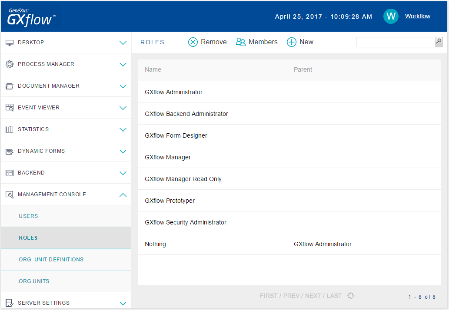This screenshot has height=310, width=449.
Task: Click the Event Viewer icon
Action: pos(10,108)
